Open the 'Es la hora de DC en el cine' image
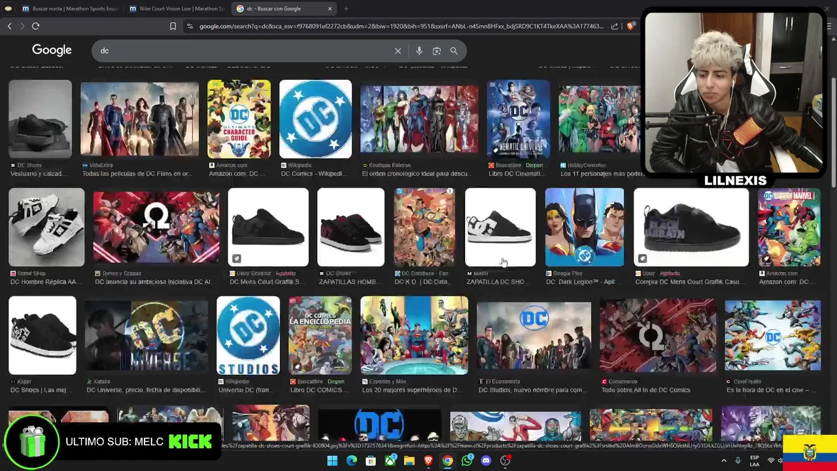 [x=773, y=336]
